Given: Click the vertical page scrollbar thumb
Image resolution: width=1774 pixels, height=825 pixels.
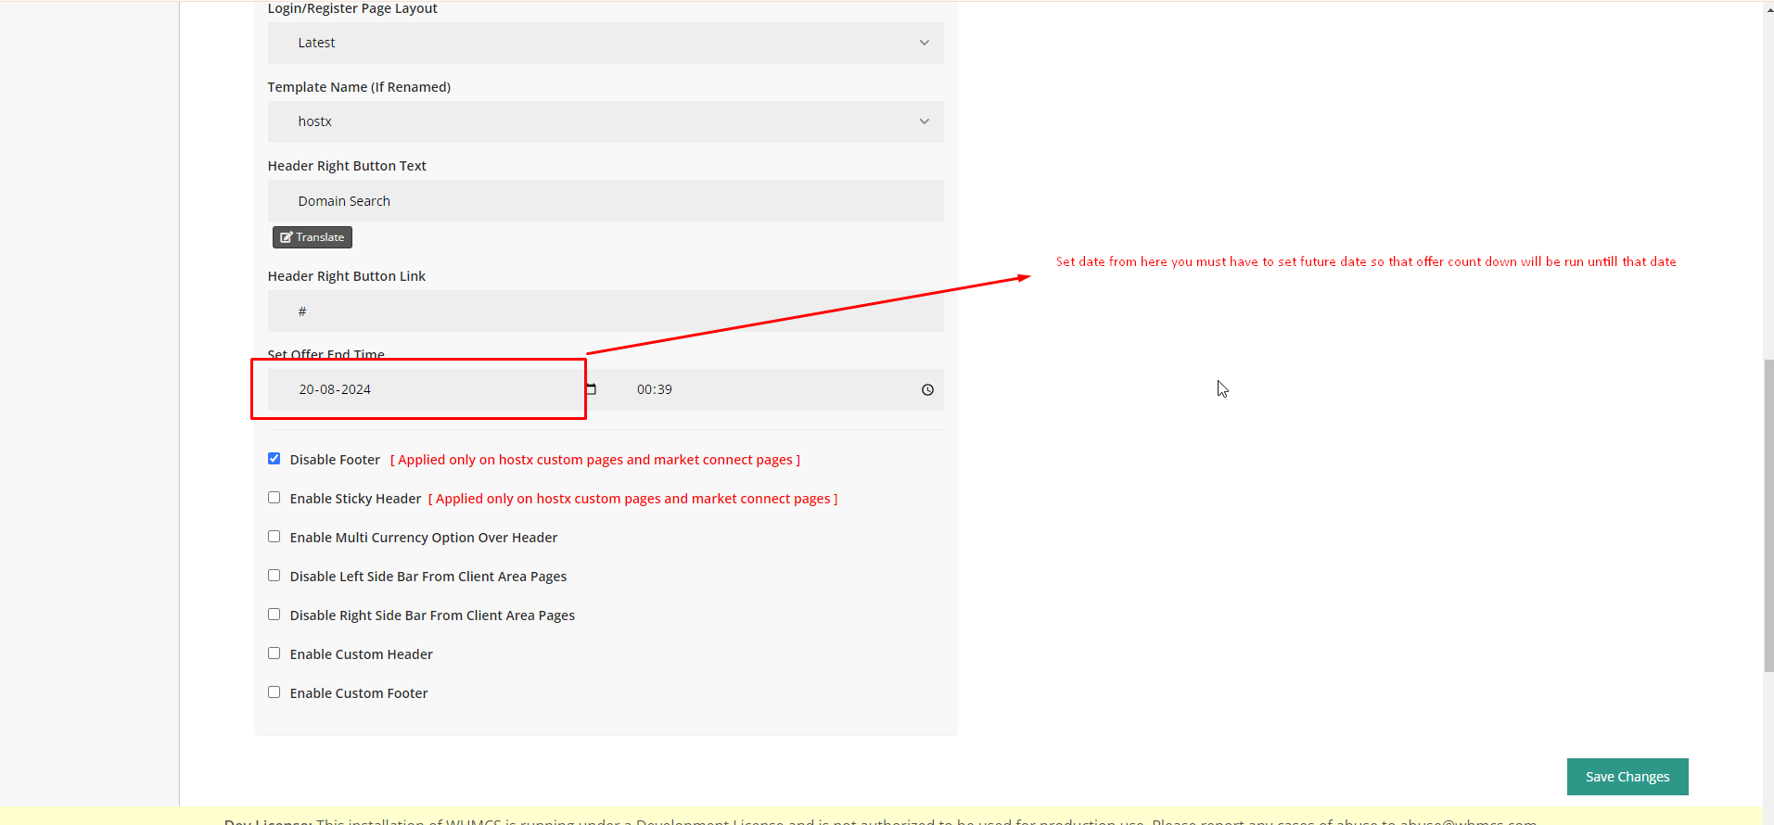Looking at the screenshot, I should click(1768, 514).
